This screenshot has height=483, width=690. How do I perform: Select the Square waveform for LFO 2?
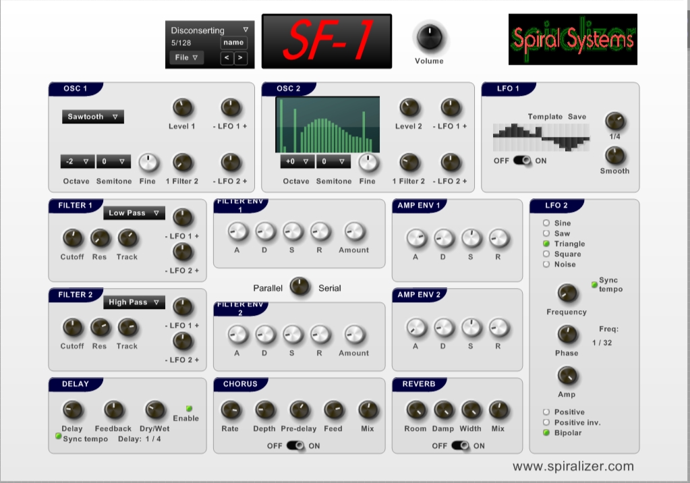pos(546,254)
